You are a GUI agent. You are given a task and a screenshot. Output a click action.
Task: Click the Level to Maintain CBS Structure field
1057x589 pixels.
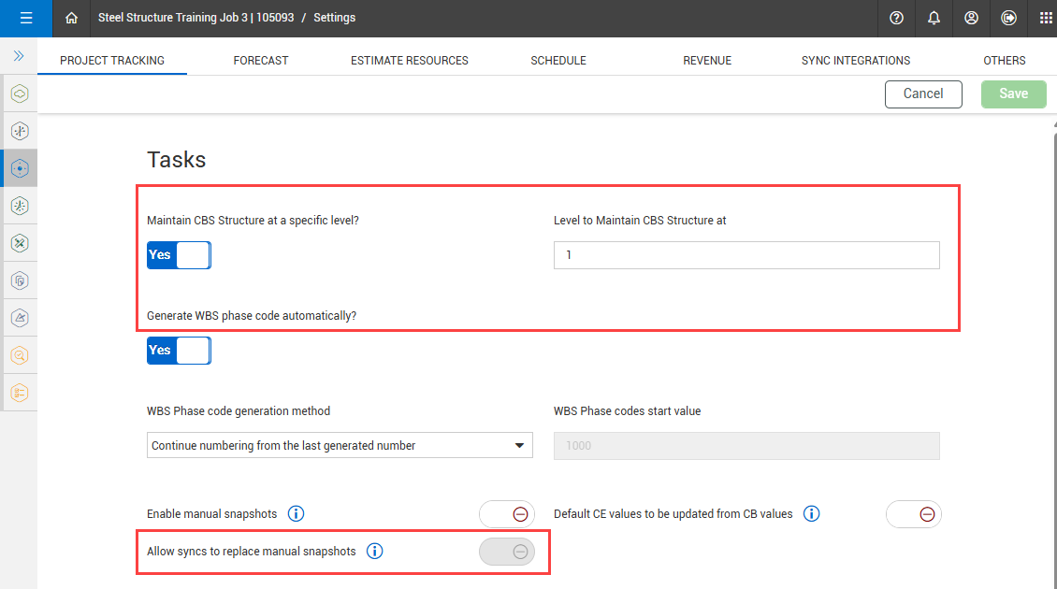746,255
